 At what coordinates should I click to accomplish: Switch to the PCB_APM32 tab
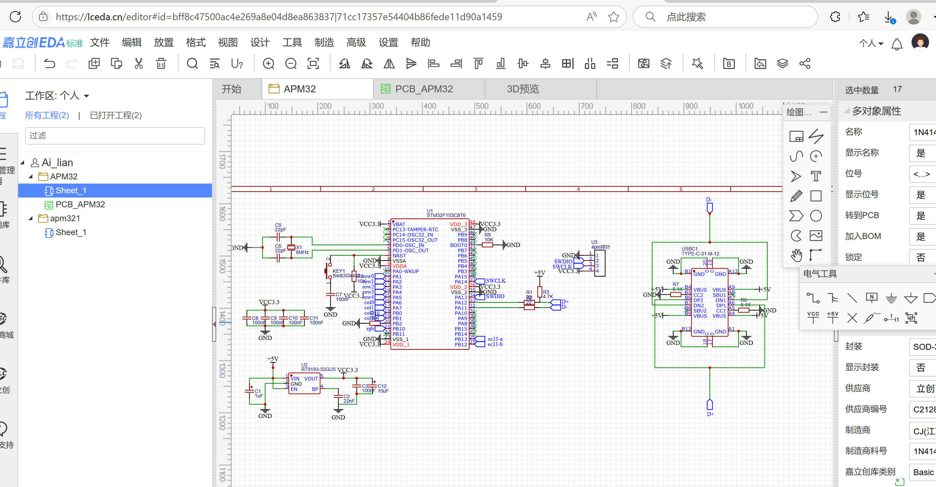(424, 89)
